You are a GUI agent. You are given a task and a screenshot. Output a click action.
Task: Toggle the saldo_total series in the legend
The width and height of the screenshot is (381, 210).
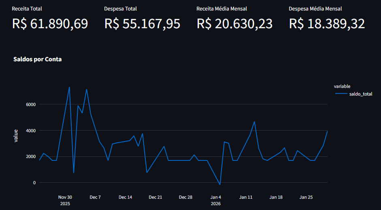tap(360, 94)
